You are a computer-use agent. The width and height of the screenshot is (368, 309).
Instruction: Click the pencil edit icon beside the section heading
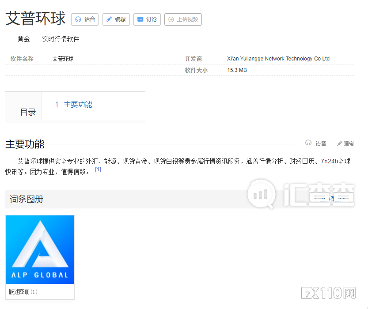[x=339, y=143]
